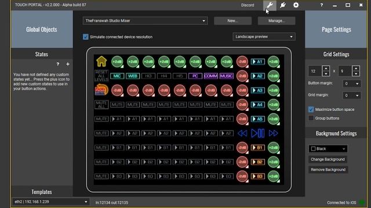The height and width of the screenshot is (208, 371).
Task: Click the purple COMM channel button
Action: pyautogui.click(x=211, y=76)
